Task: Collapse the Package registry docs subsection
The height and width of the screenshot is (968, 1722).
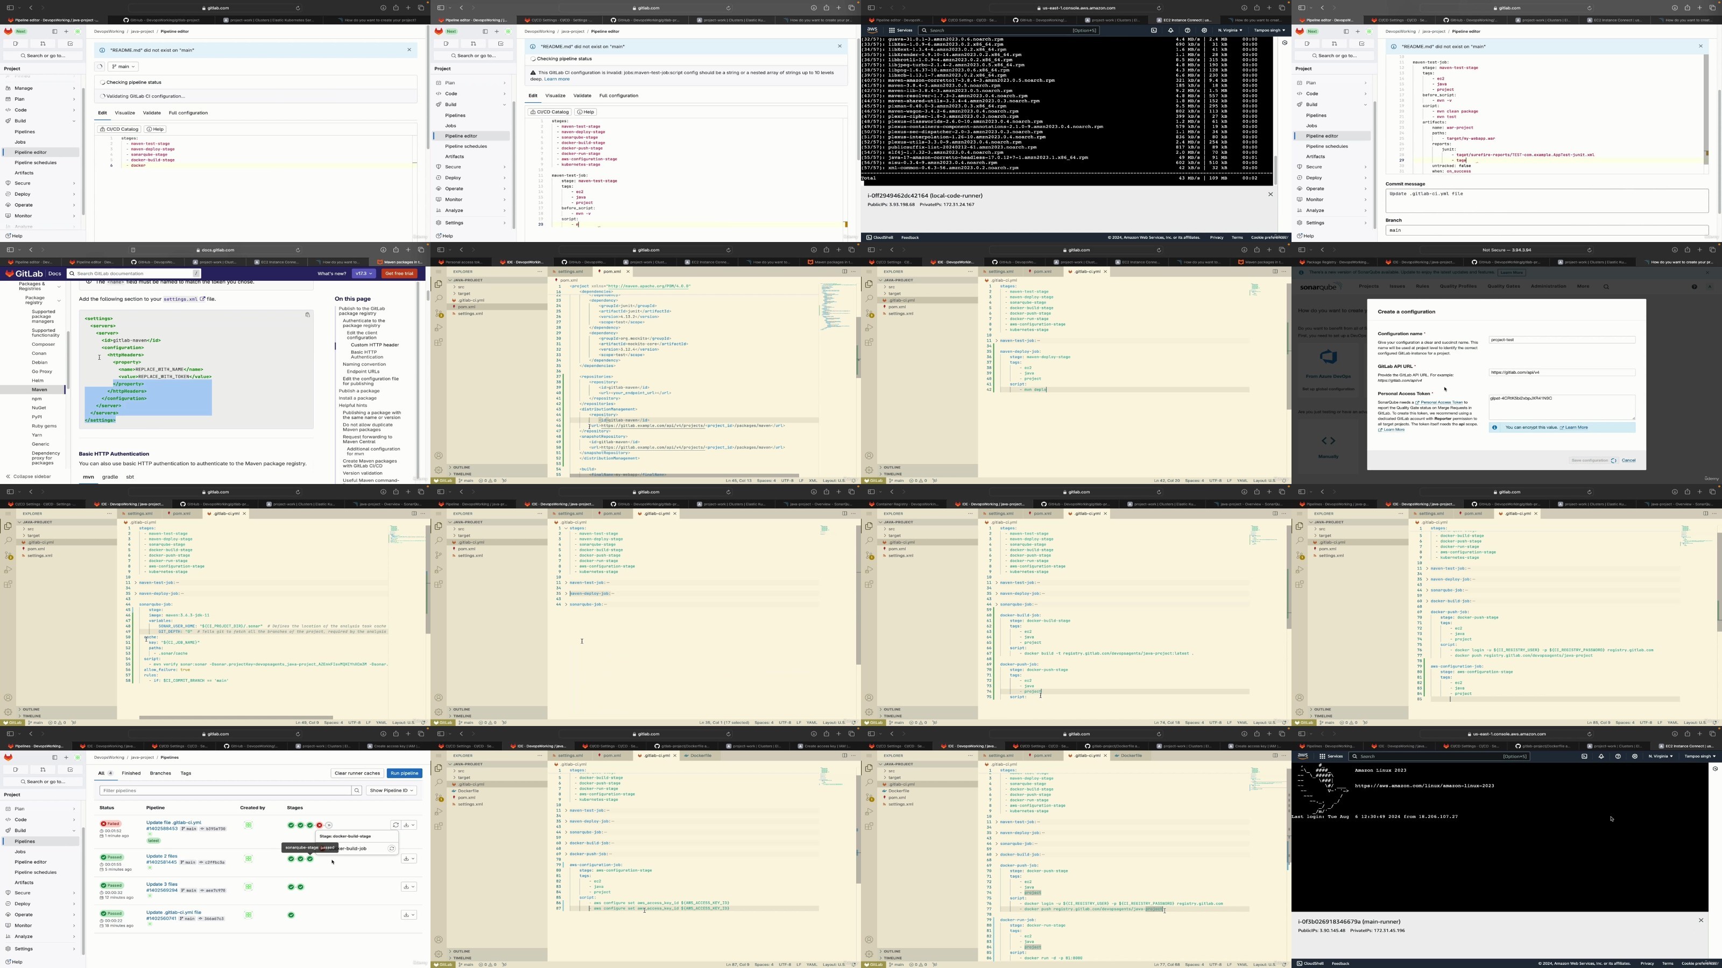Action: tap(59, 301)
